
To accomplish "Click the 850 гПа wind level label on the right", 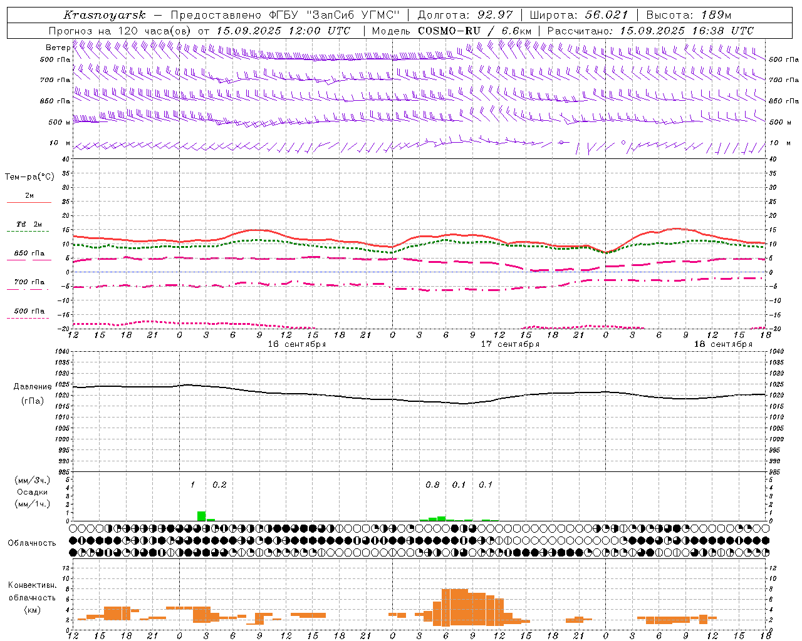I will pos(784,101).
